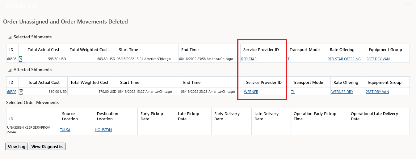Click hourglass status icon in Selected Shipments row

(x=21, y=59)
